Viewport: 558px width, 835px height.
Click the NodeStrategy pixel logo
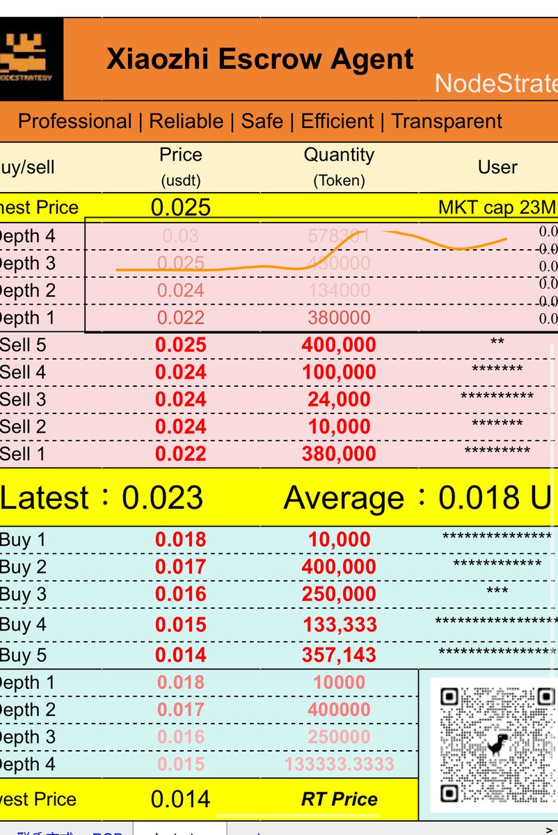tap(29, 59)
